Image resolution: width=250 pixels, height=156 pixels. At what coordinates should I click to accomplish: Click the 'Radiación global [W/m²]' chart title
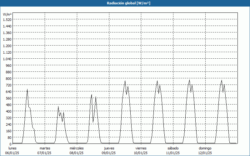[128, 3]
